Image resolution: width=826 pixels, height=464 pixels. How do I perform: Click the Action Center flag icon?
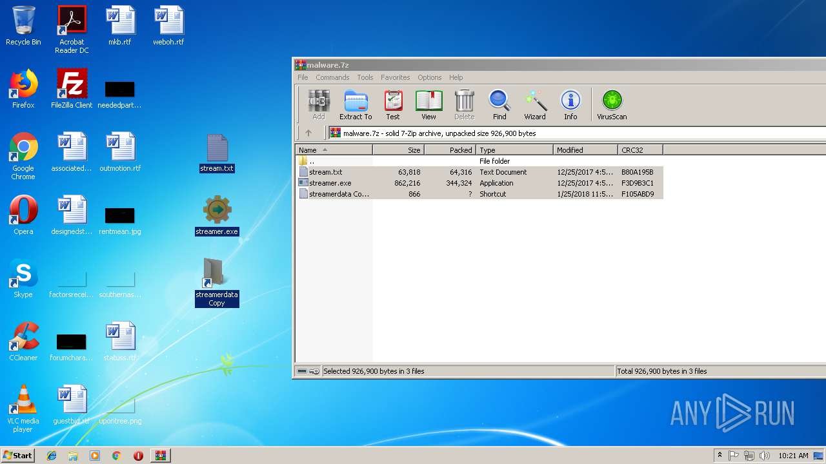[x=734, y=456]
